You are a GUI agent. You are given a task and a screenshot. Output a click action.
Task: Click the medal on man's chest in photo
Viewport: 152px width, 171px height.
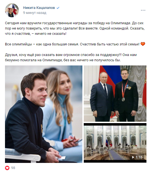pos(123,99)
